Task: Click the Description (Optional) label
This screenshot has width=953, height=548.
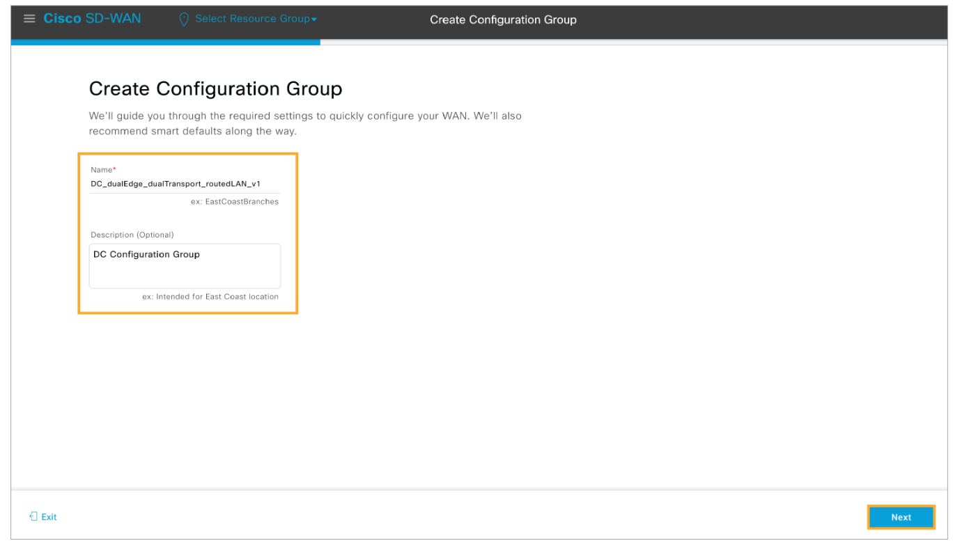Action: 132,235
